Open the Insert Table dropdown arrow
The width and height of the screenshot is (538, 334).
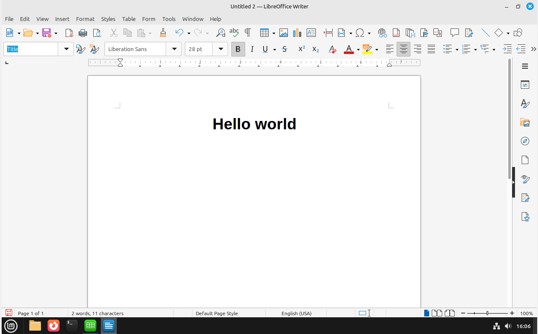274,33
